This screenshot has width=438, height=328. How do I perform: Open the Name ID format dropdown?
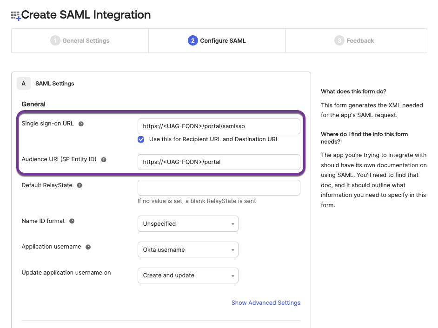188,223
